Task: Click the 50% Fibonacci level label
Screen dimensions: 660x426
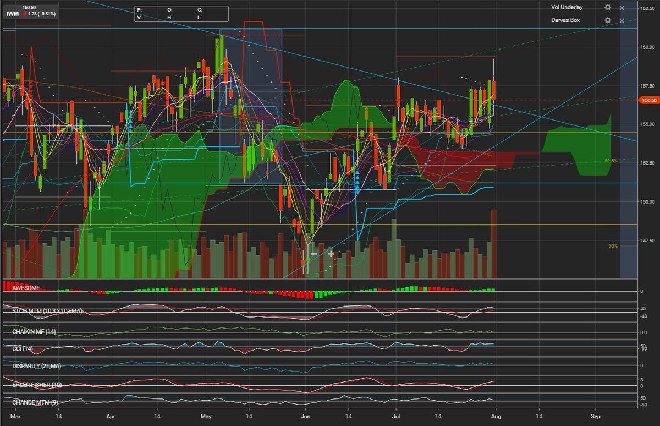Action: (613, 246)
